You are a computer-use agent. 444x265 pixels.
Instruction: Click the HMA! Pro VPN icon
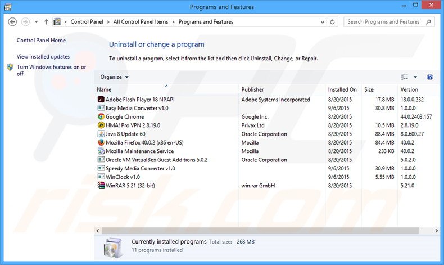click(x=101, y=125)
